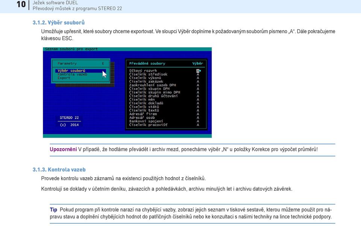
Task: Click the E value beside Parametry
Action: [103, 63]
